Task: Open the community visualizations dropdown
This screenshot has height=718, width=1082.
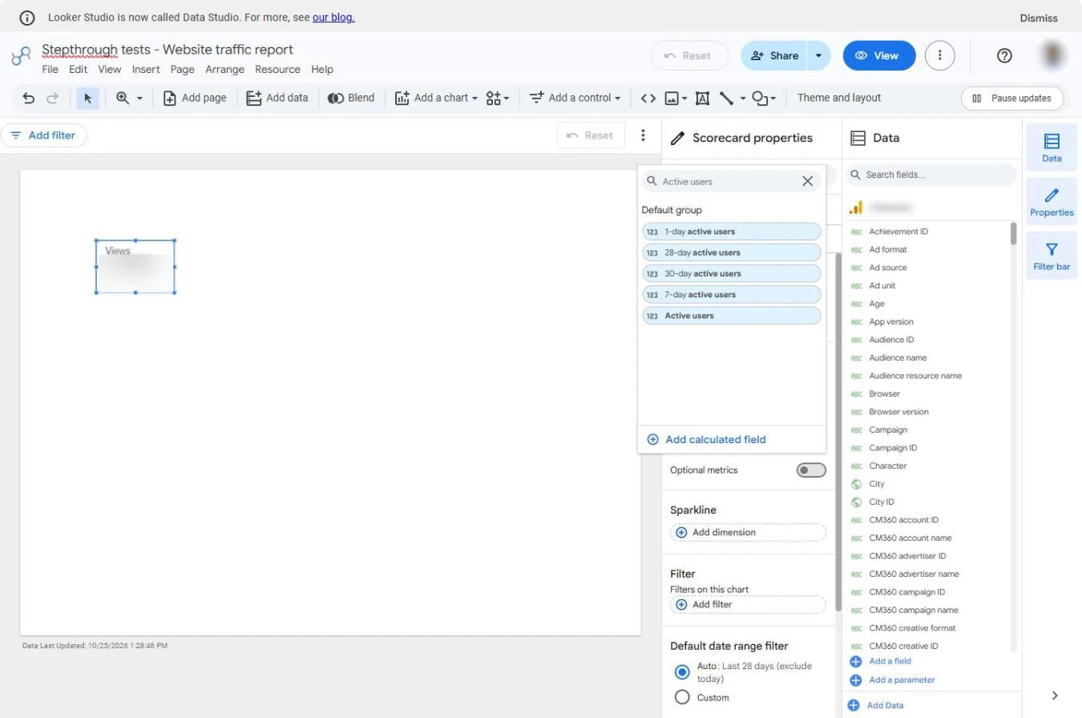Action: tap(498, 98)
